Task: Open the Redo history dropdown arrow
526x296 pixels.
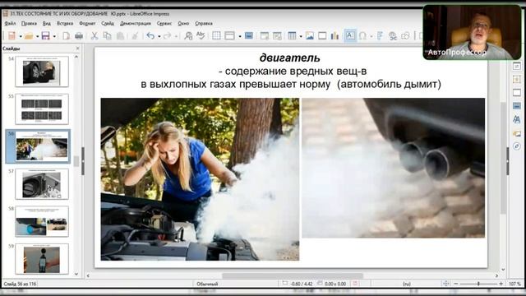Action: 176,36
